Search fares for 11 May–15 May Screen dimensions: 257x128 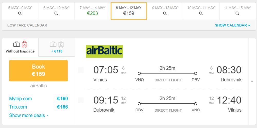coord(237,11)
